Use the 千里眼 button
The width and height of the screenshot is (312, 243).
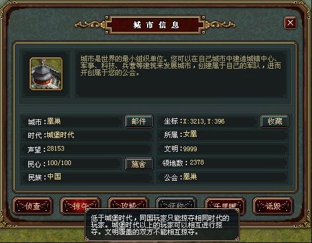coord(225,205)
